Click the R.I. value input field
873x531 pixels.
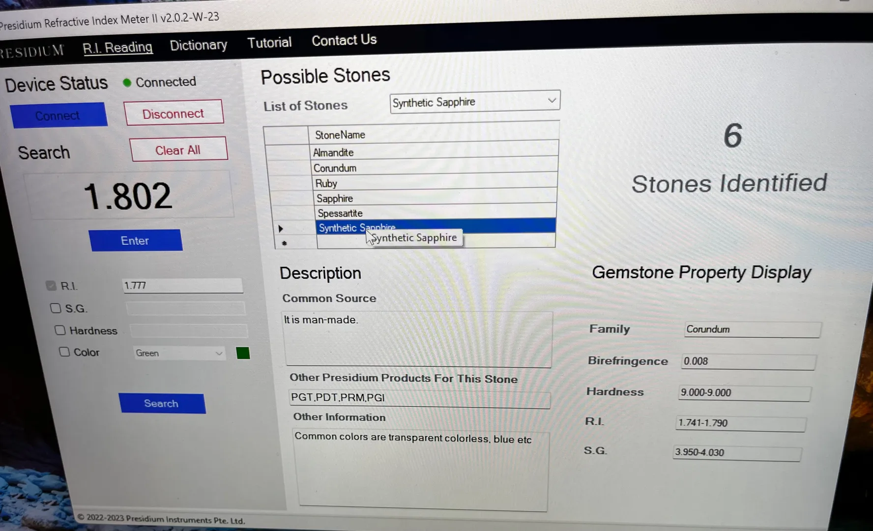(182, 286)
